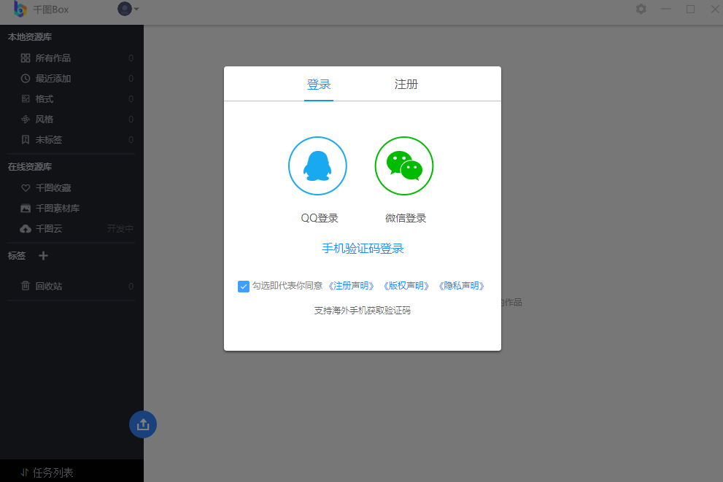Click the QQ登录 label

[320, 218]
